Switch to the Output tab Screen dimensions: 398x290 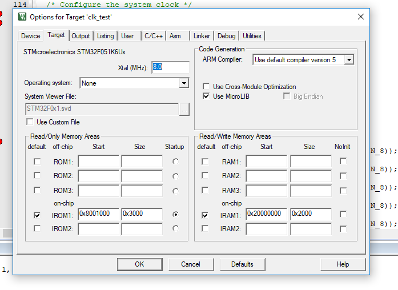coord(81,36)
